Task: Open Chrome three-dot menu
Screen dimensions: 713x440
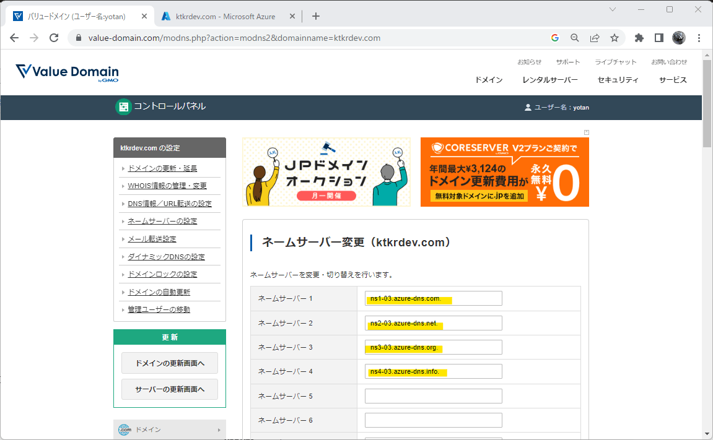Action: (x=699, y=38)
